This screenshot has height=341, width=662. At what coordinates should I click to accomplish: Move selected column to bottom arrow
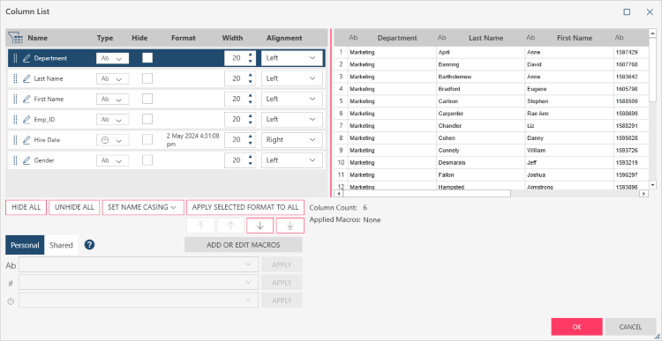[290, 226]
